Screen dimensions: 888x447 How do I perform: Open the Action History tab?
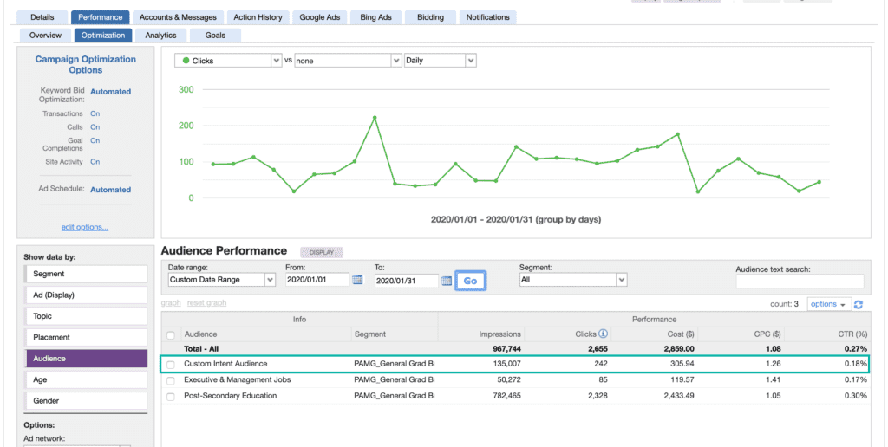[x=258, y=17]
